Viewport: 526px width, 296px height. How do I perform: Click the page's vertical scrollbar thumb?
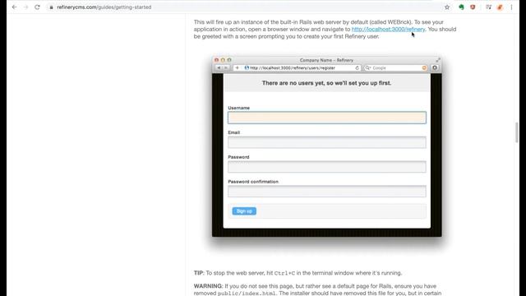[517, 132]
